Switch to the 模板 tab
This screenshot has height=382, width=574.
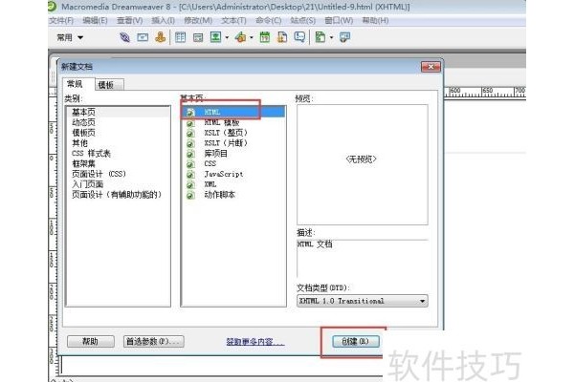coord(109,85)
